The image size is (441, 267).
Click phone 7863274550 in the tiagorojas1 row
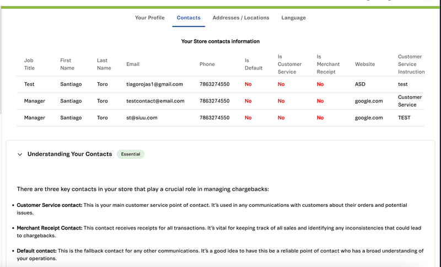click(x=214, y=84)
